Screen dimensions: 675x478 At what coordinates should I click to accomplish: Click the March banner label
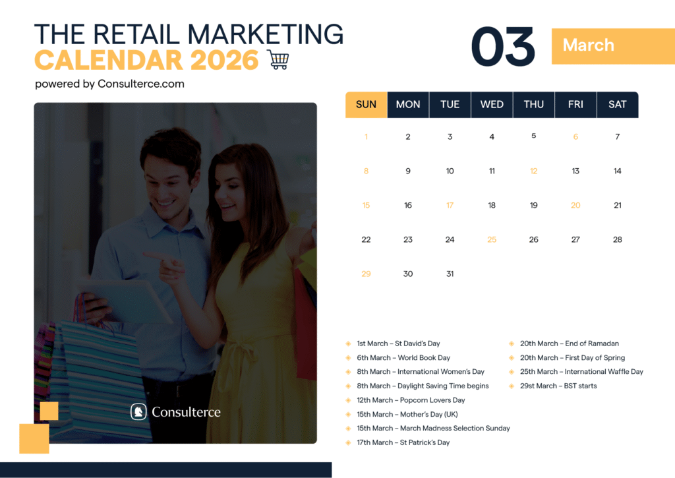pos(589,46)
